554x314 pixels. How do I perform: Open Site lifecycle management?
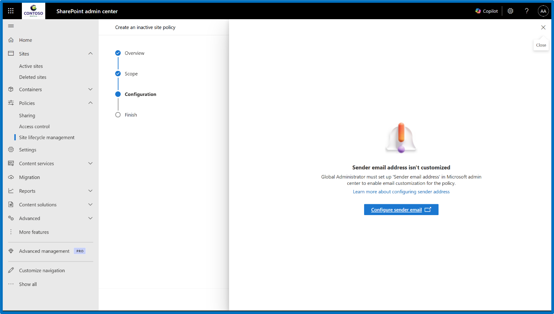tap(47, 137)
